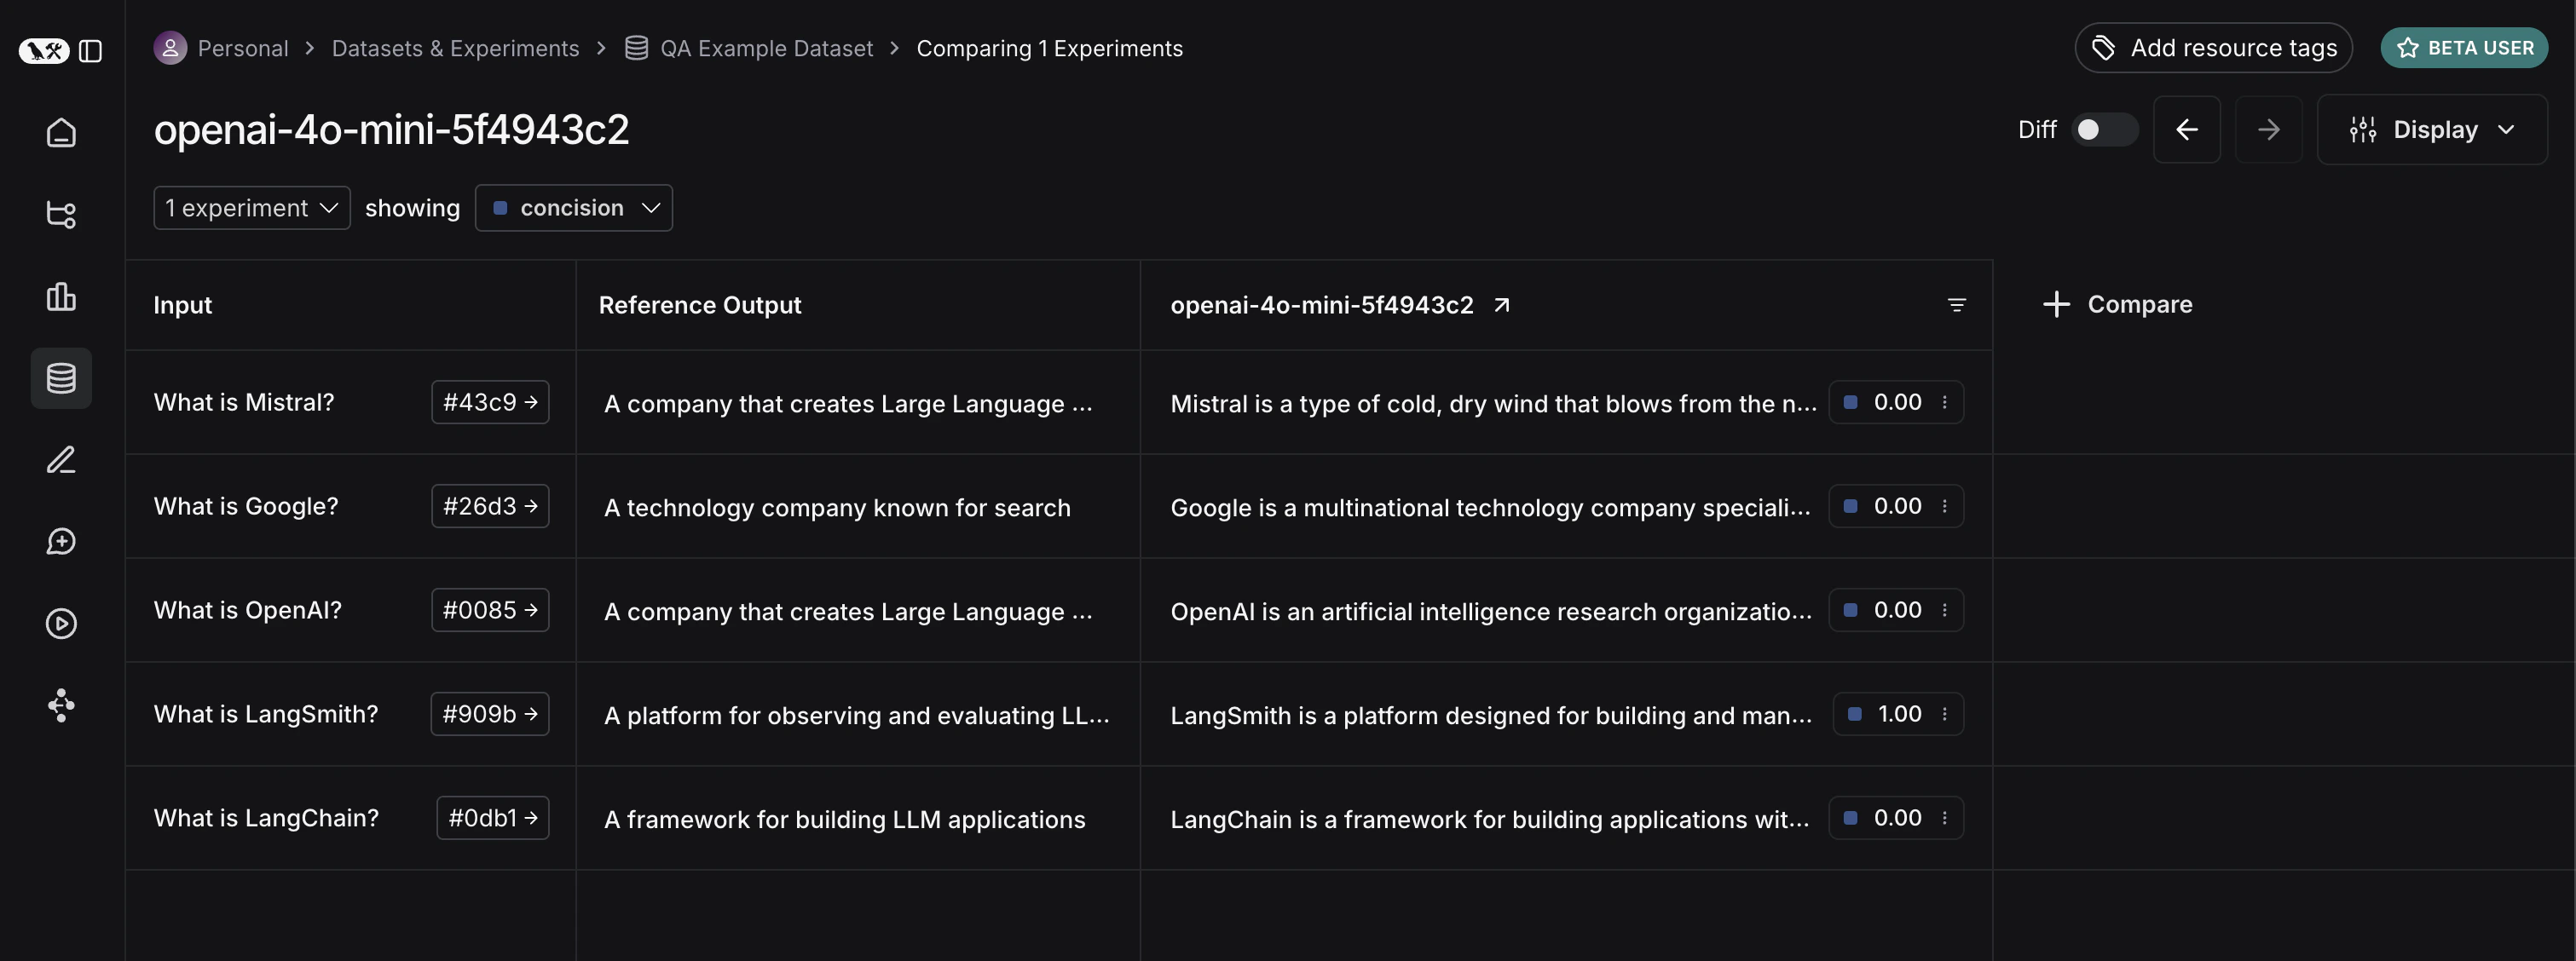Click Add resource tags button

click(2213, 48)
